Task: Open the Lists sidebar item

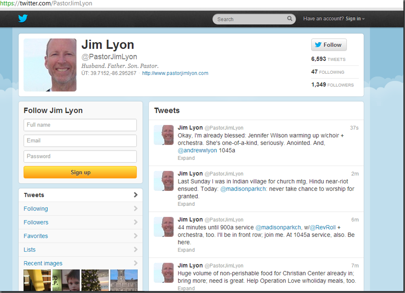Action: [x=81, y=250]
